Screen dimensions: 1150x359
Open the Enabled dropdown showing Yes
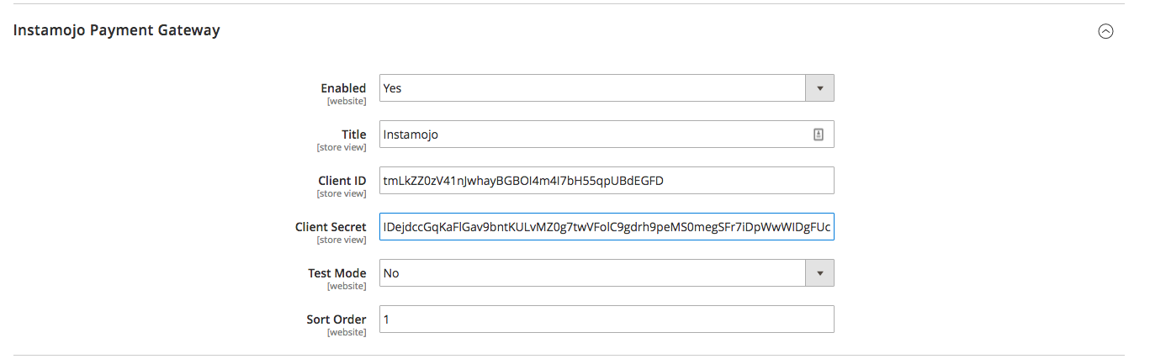coord(607,88)
